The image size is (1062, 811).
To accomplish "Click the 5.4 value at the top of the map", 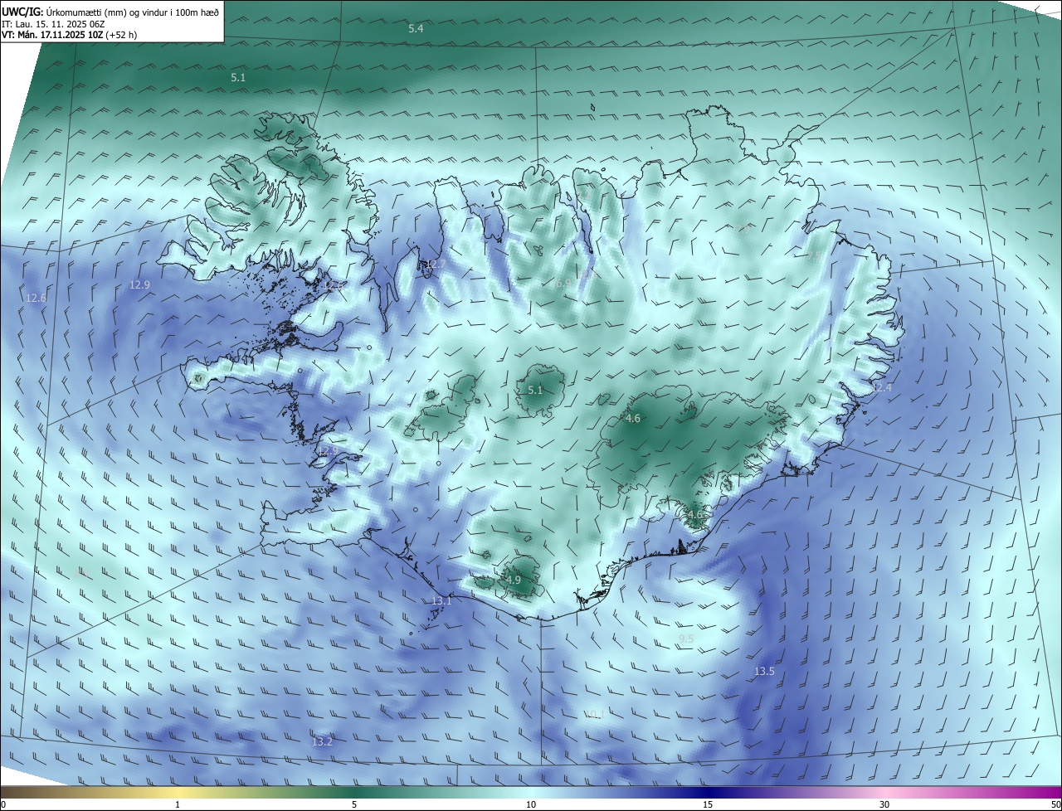I will [417, 28].
